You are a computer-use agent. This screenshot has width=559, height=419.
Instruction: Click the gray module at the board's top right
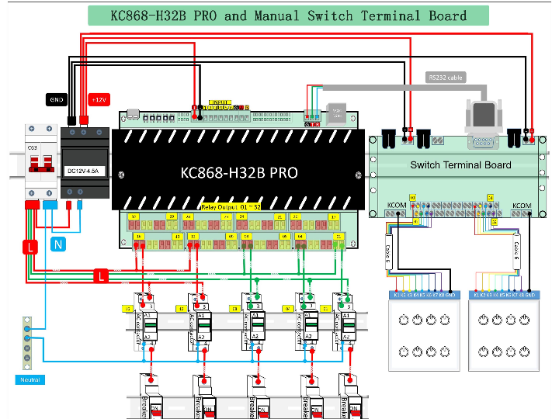point(337,114)
